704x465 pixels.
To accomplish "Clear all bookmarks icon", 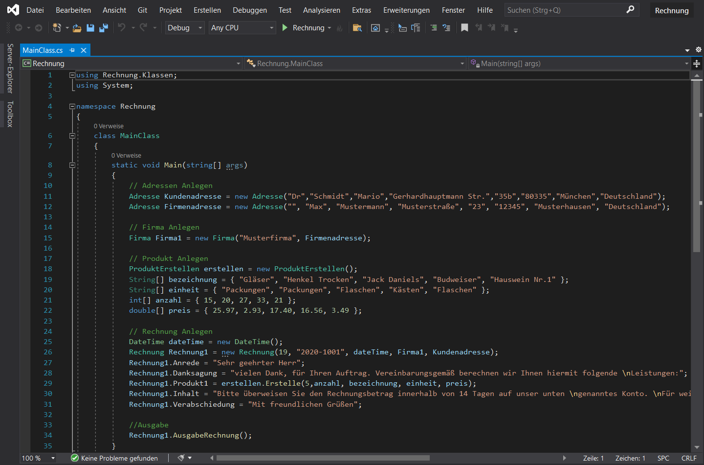I will pos(505,28).
